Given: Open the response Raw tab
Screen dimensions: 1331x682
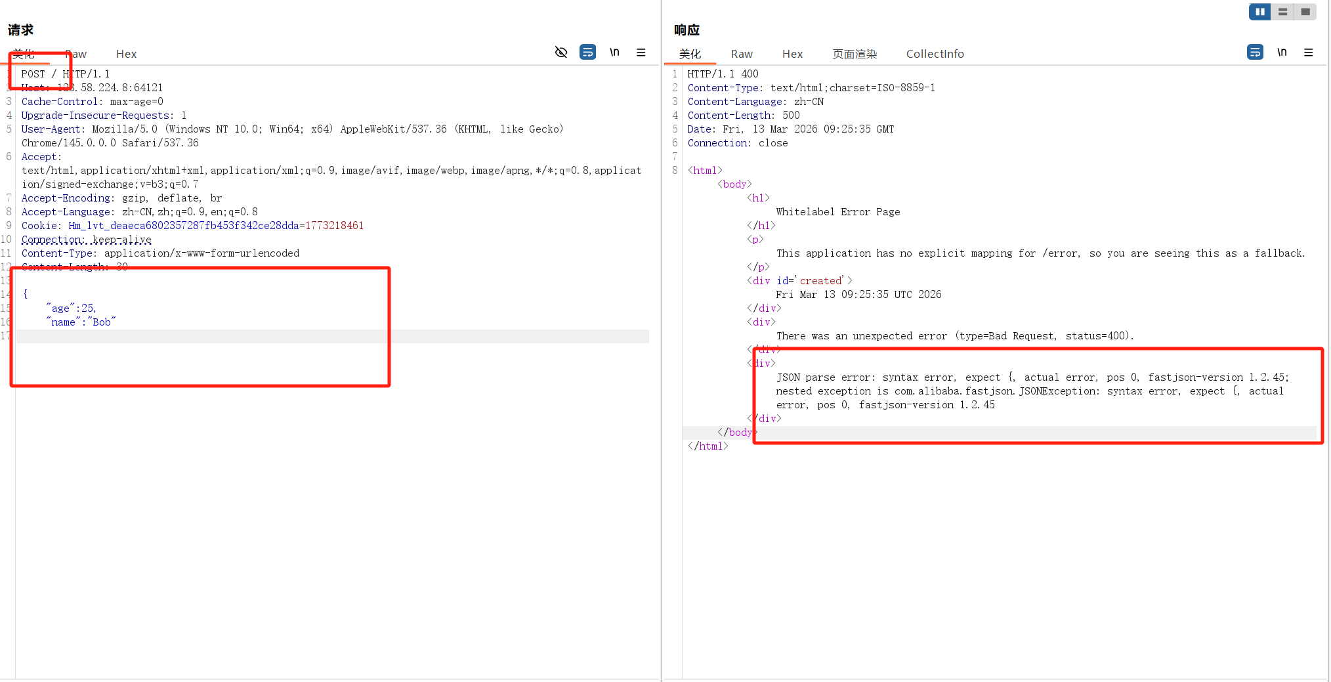Looking at the screenshot, I should tap(742, 54).
